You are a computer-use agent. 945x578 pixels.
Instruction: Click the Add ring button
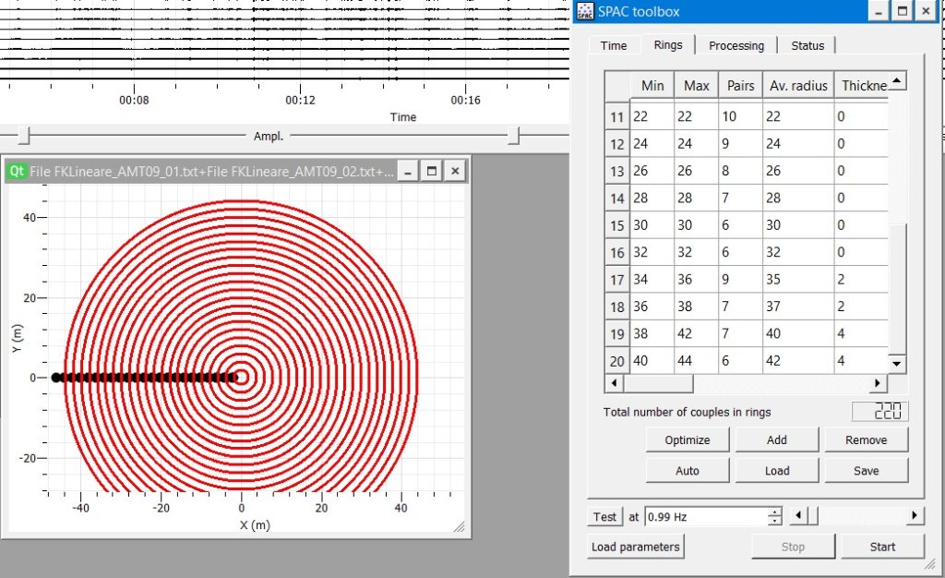coord(777,440)
